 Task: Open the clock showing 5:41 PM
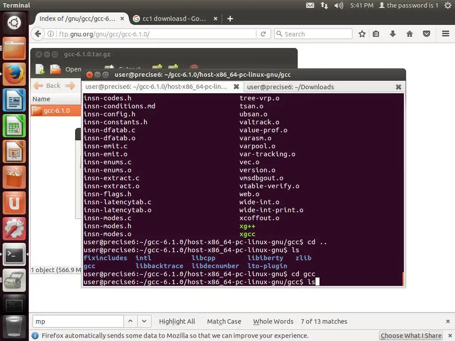click(362, 5)
